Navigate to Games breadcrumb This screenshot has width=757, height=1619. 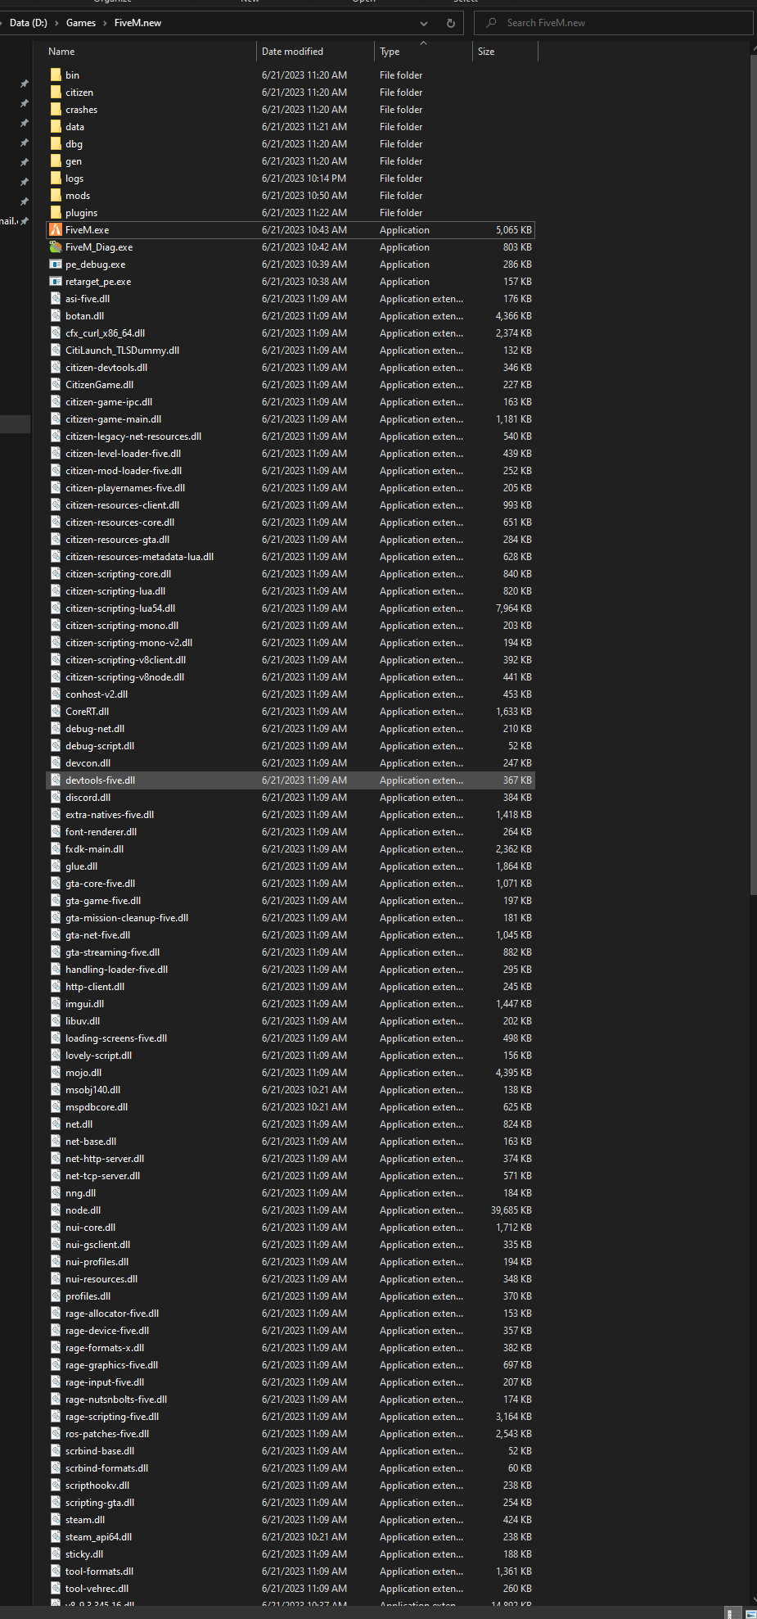pyautogui.click(x=81, y=23)
